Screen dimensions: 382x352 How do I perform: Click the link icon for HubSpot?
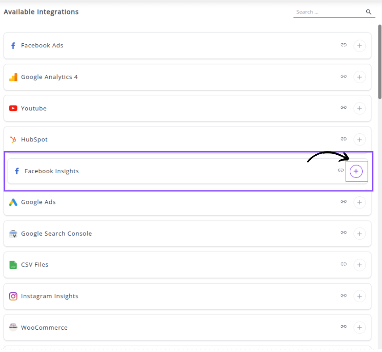(x=343, y=139)
